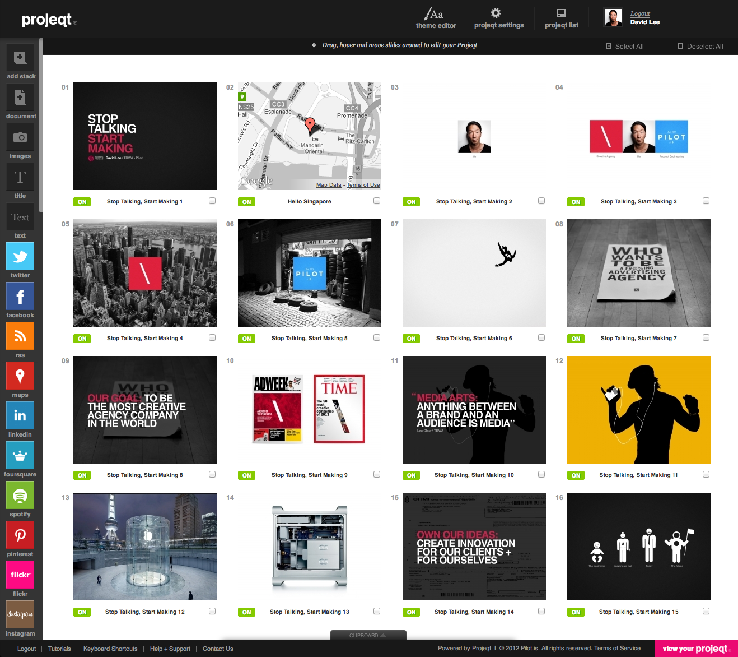This screenshot has height=657, width=738.
Task: Add a Facebook slide
Action: pos(20,297)
